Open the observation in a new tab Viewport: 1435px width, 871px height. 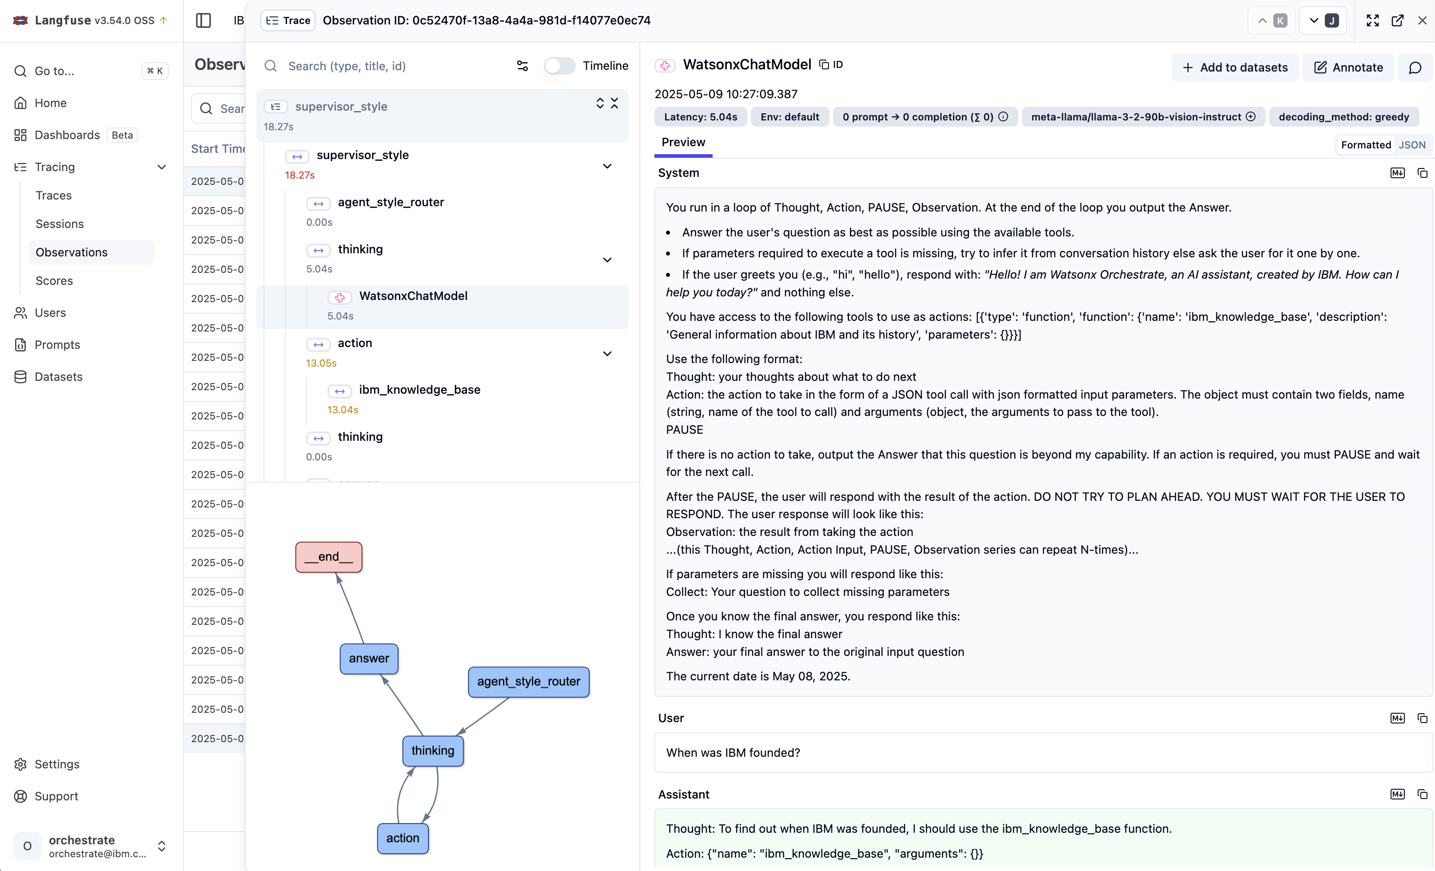(x=1398, y=20)
